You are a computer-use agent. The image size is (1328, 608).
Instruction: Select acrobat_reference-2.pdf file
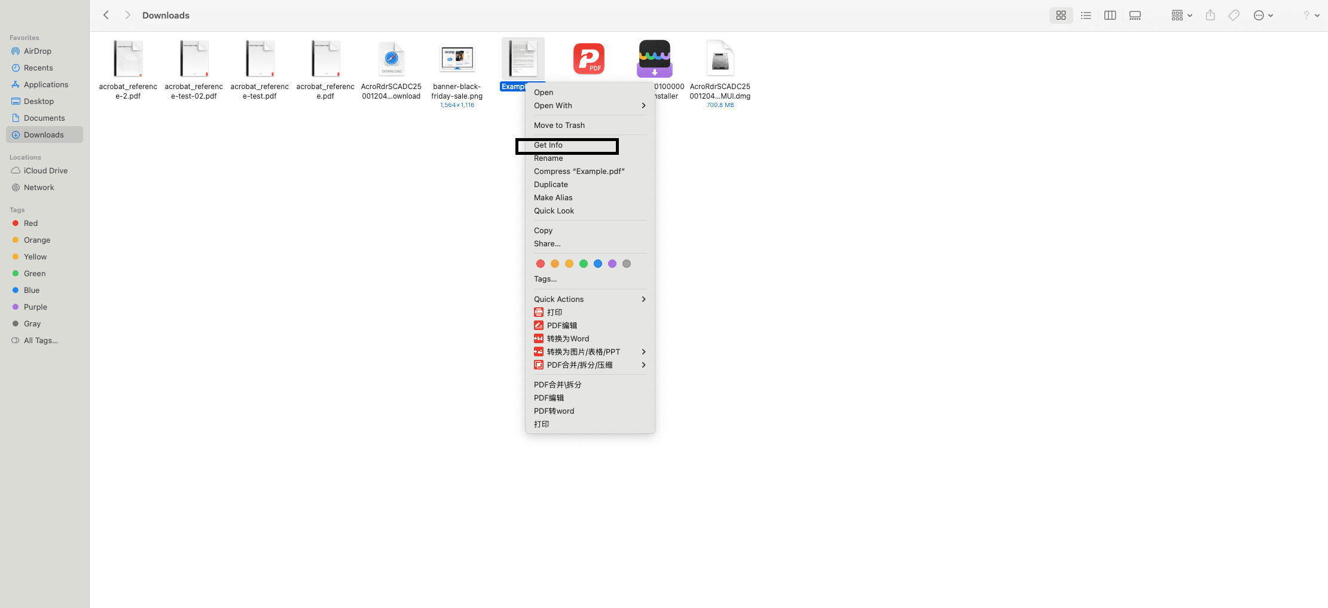click(x=128, y=59)
